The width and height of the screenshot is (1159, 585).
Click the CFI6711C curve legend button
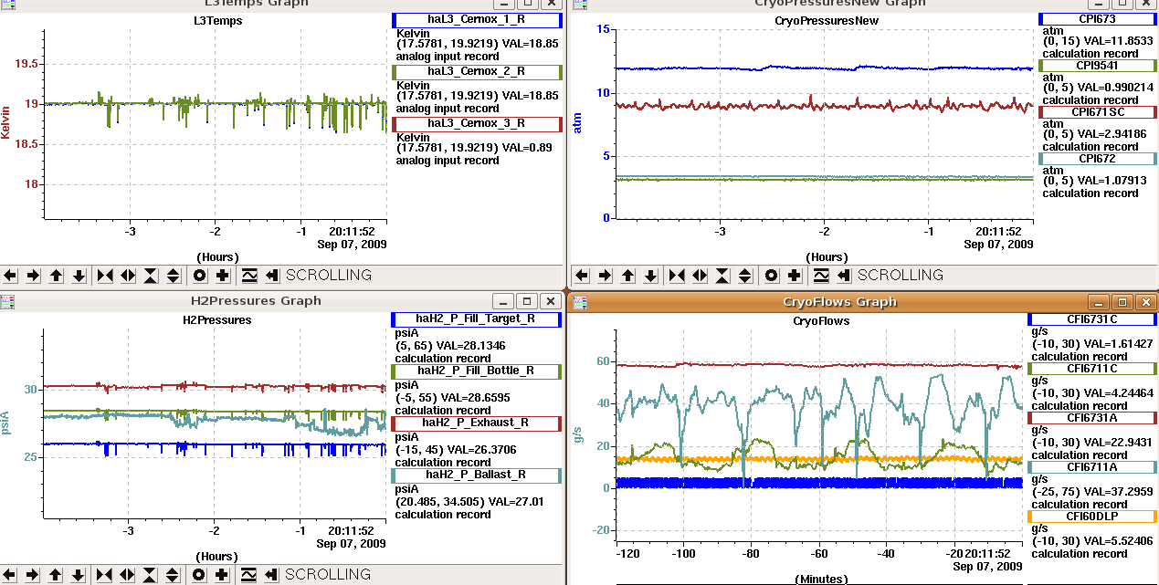click(x=1092, y=369)
